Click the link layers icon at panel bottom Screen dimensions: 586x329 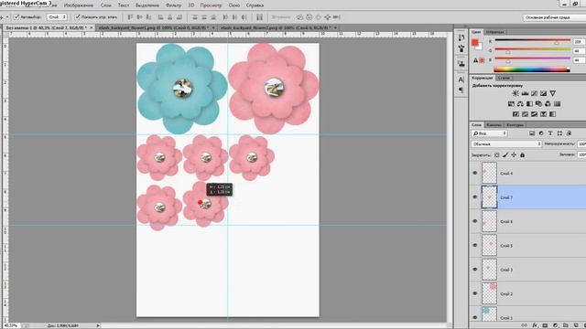coord(525,325)
